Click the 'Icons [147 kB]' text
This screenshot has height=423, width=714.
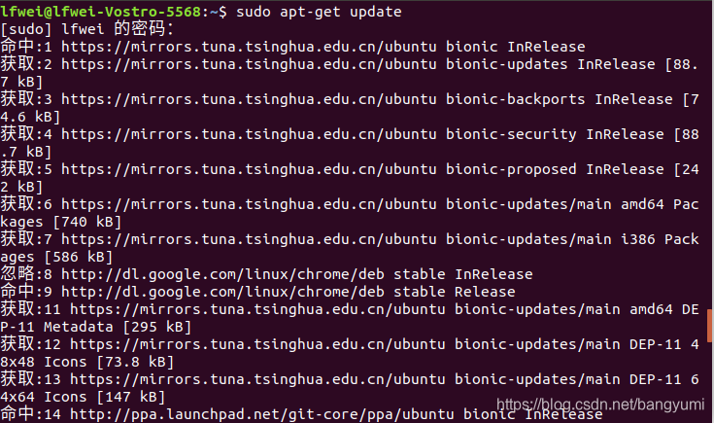[105, 397]
